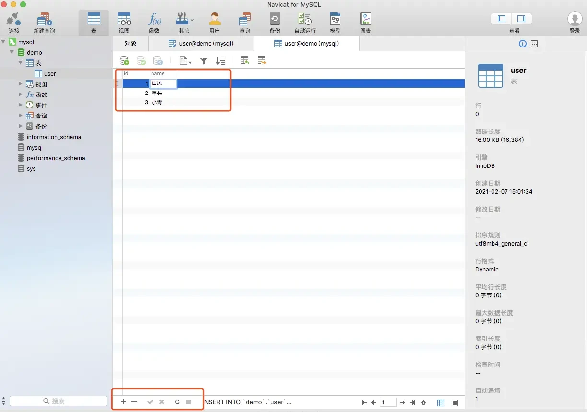Collapse the 表 tables folder
The width and height of the screenshot is (587, 412).
20,63
